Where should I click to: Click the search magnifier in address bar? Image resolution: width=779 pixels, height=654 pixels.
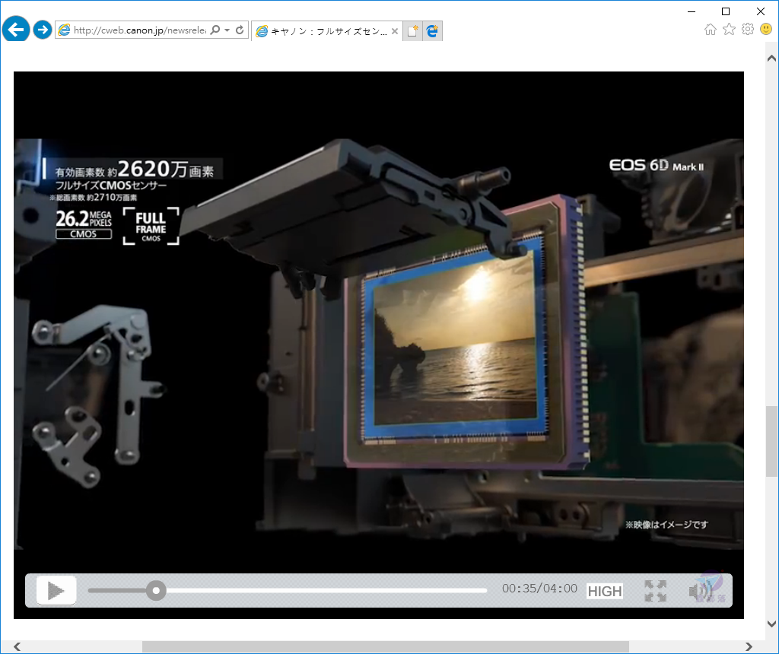coord(215,30)
